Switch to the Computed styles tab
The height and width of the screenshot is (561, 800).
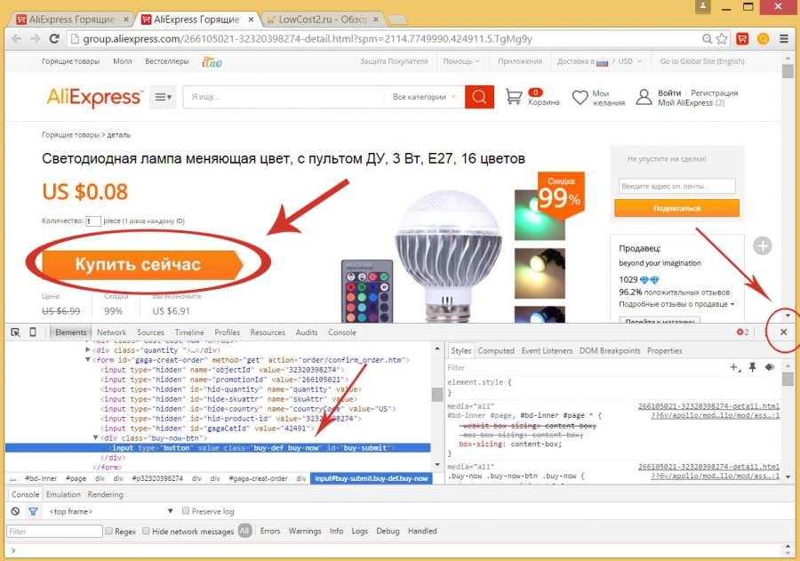click(x=496, y=350)
